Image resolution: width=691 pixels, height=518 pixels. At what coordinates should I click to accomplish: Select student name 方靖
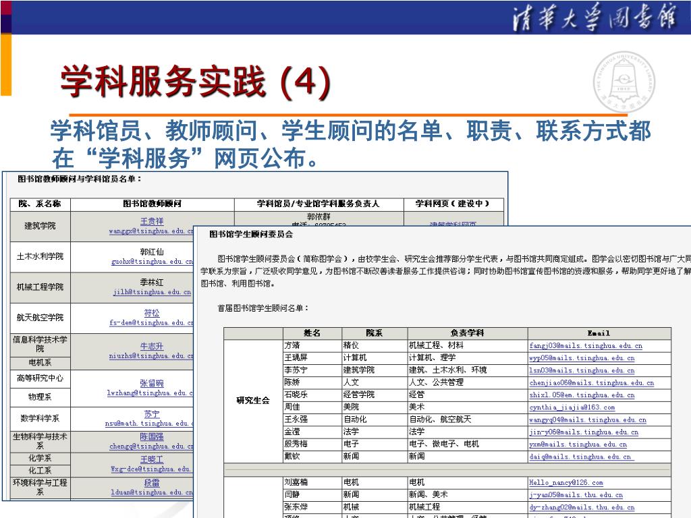point(292,345)
